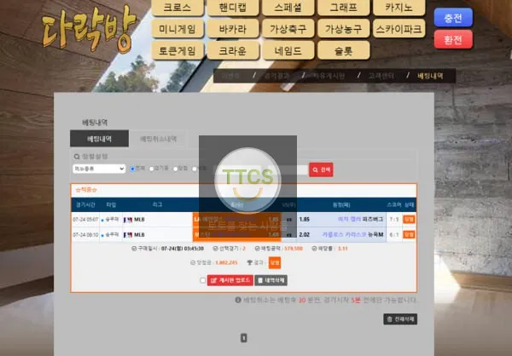The width and height of the screenshot is (512, 356).
Task: Click the red 환전 button
Action: coord(453,39)
